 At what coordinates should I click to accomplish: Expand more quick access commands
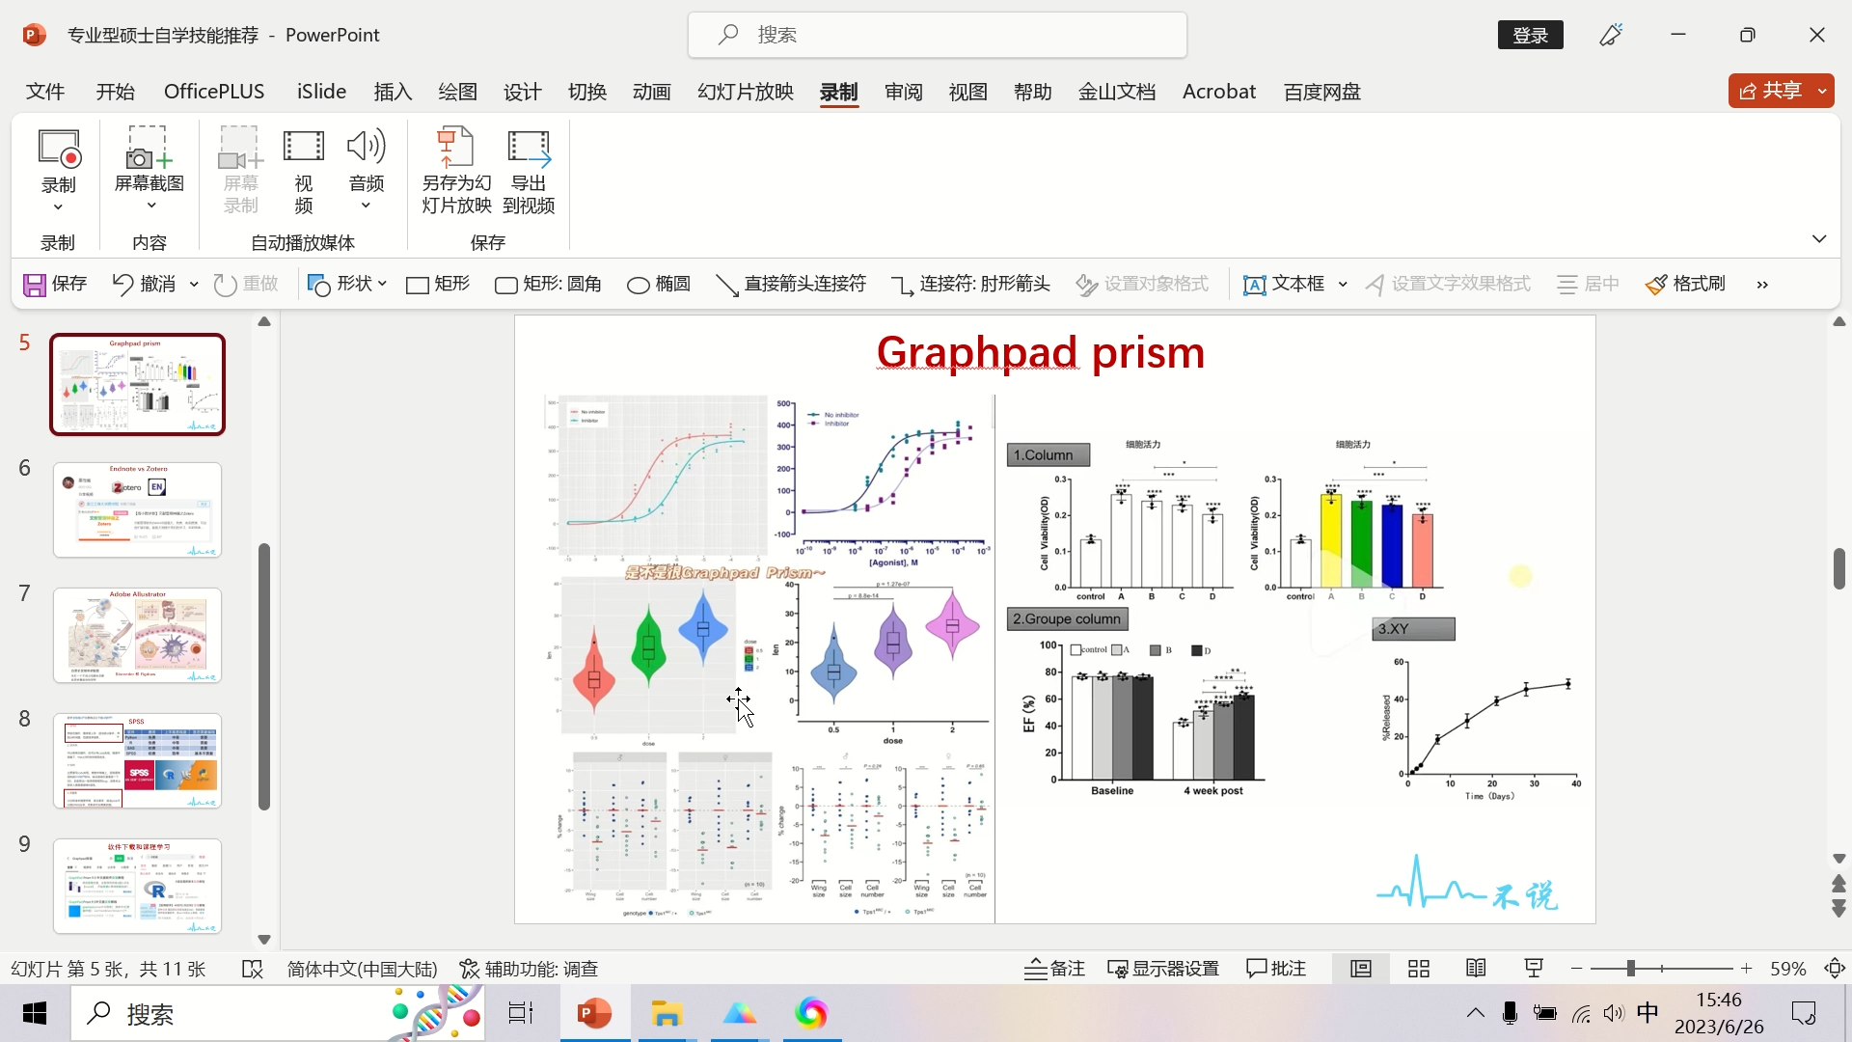pyautogui.click(x=1762, y=285)
